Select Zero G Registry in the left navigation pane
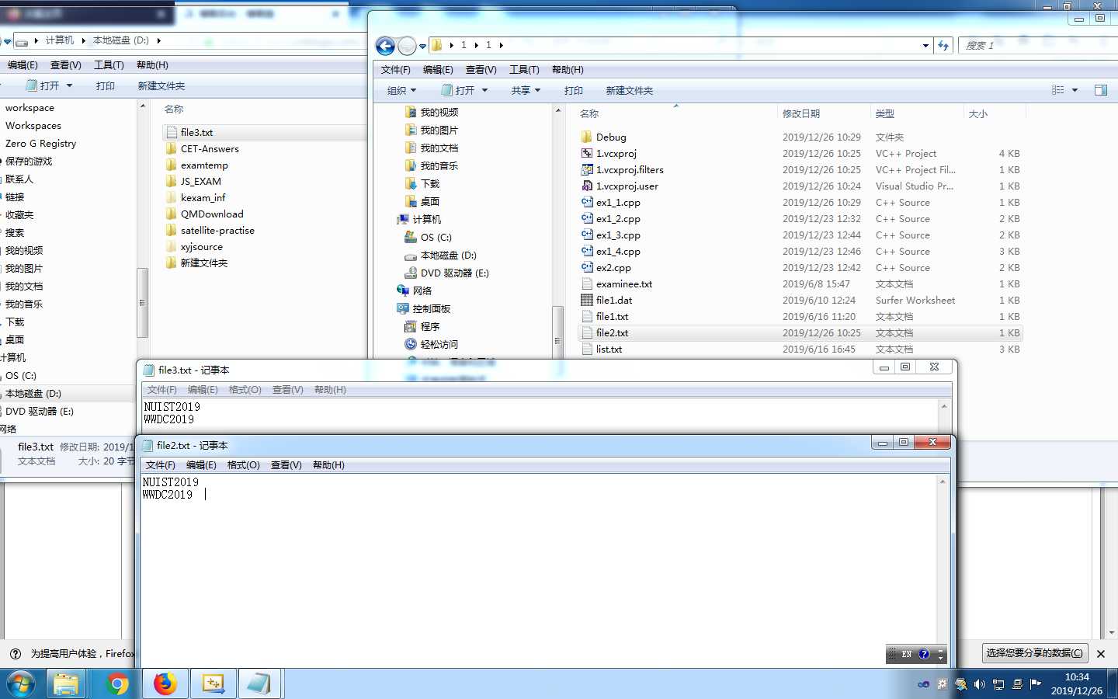This screenshot has height=699, width=1118. point(40,143)
